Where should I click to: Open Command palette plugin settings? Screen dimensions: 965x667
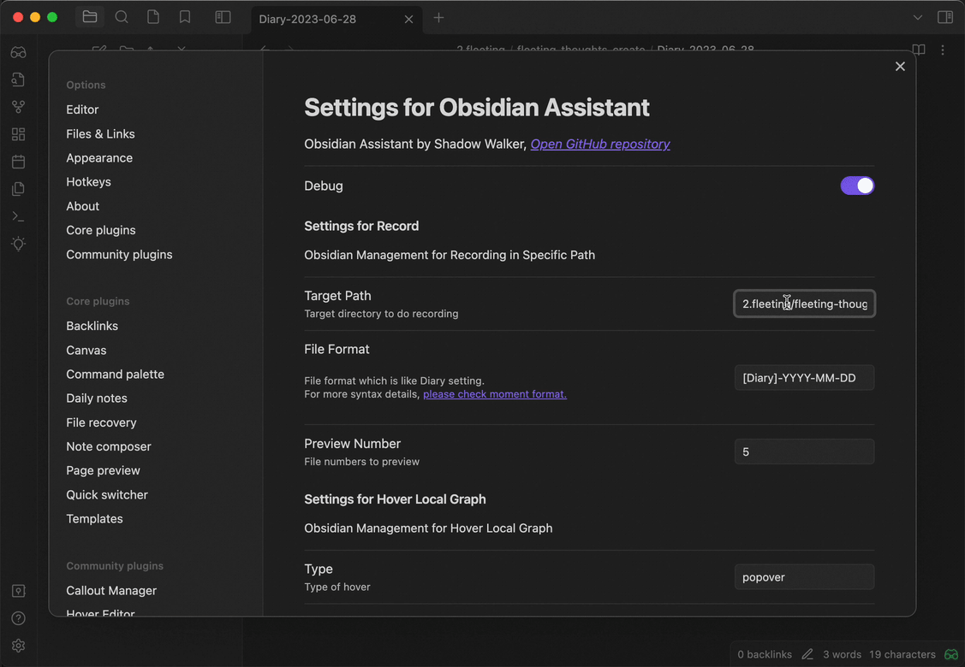[115, 374]
